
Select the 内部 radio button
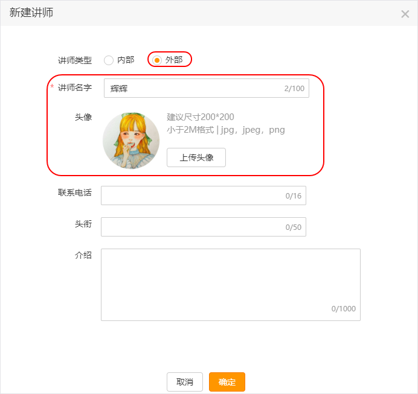[x=109, y=60]
